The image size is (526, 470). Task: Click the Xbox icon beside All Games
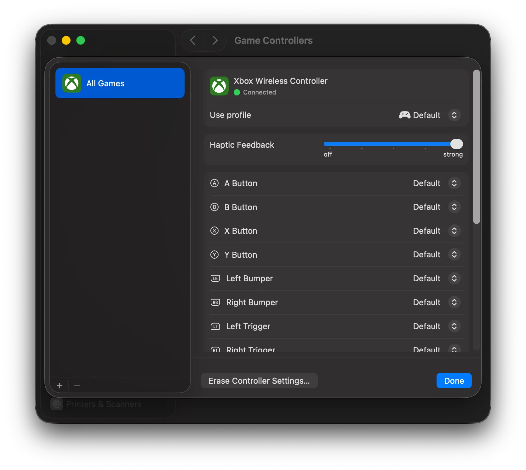pyautogui.click(x=72, y=83)
